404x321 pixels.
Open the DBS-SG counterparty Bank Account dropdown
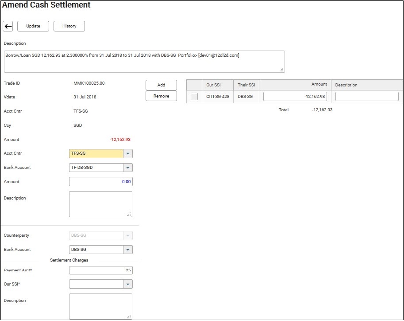click(x=127, y=250)
